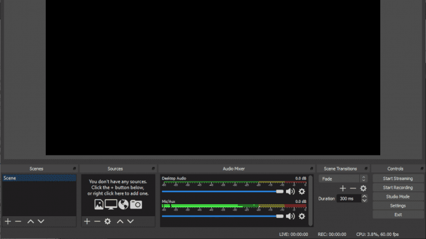
Task: Click the Mic/Aux label
Action: pos(168,202)
